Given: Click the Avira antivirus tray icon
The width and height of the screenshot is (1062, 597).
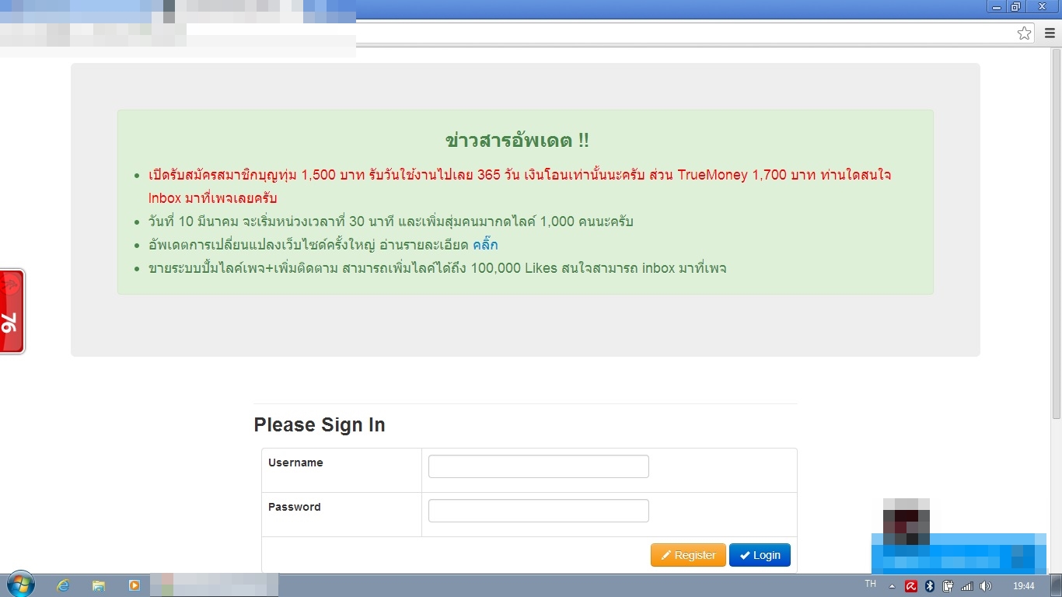Looking at the screenshot, I should (x=910, y=586).
